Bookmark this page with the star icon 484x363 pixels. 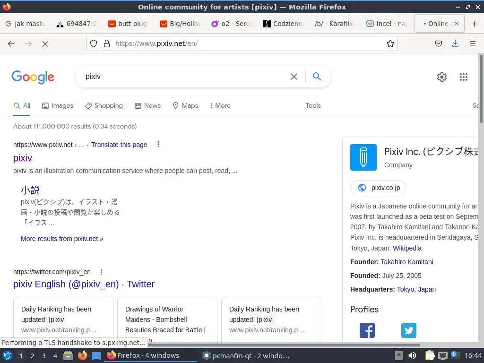coord(390,43)
